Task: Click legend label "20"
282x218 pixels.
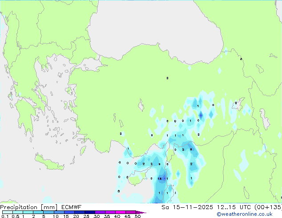Action: pyautogui.click(x=76, y=216)
